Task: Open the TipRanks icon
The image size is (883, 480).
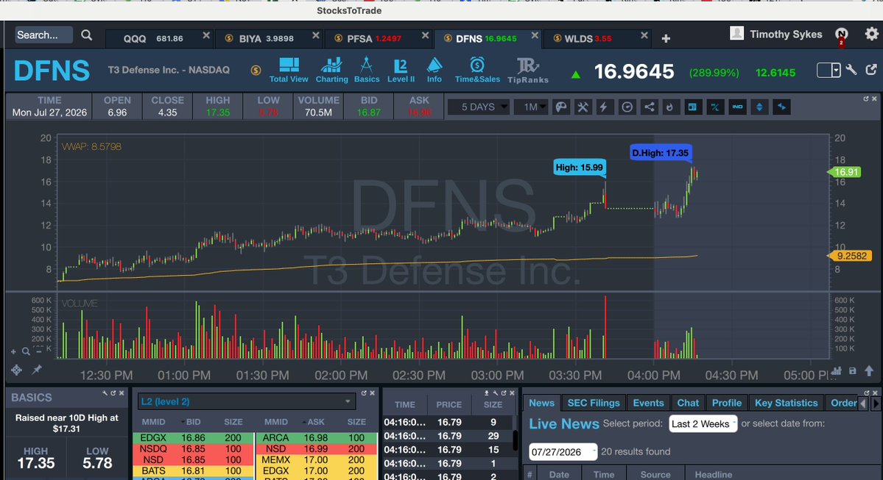Action: tap(527, 71)
